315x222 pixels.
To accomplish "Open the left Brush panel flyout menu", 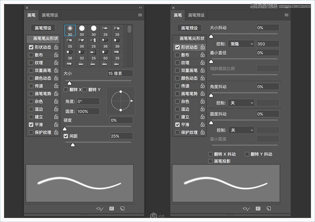I will point(139,15).
